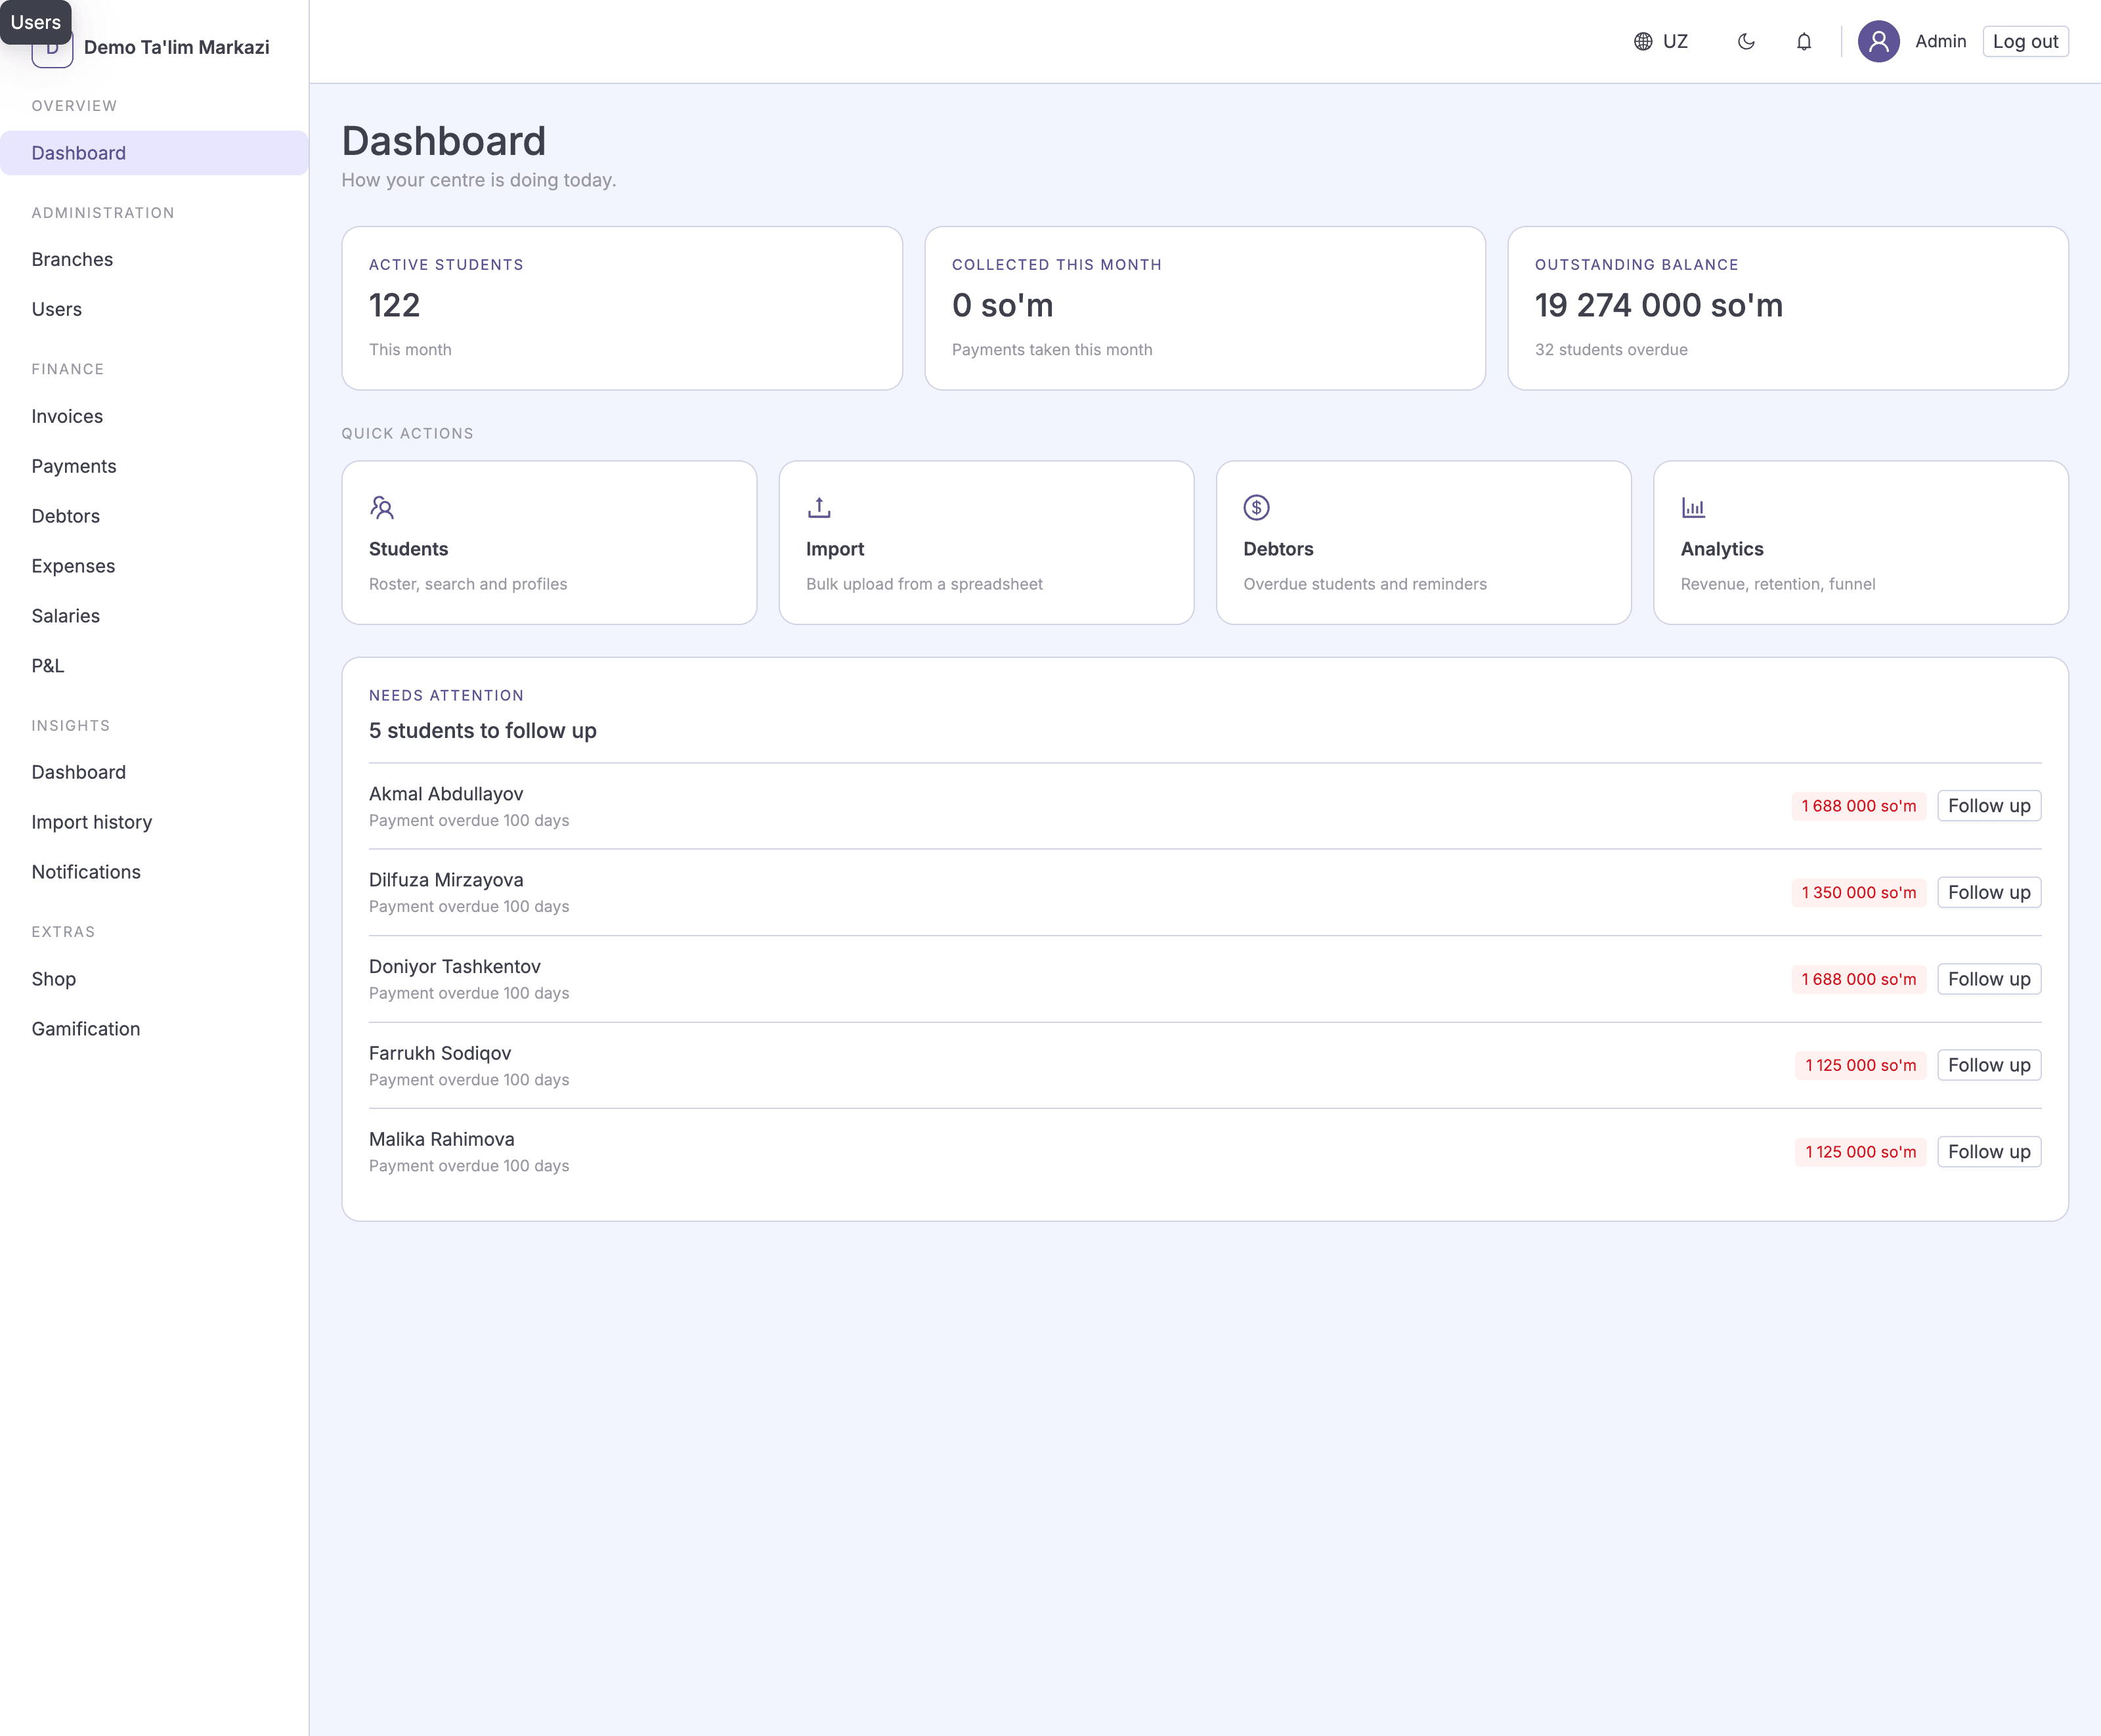The image size is (2101, 1736).
Task: Log out of the admin account
Action: point(2025,41)
